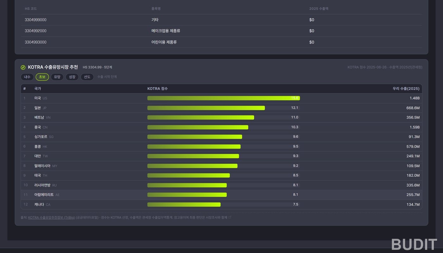443x253 pixels.
Task: Switch to the 유망 stage pill
Action: pyautogui.click(x=57, y=77)
